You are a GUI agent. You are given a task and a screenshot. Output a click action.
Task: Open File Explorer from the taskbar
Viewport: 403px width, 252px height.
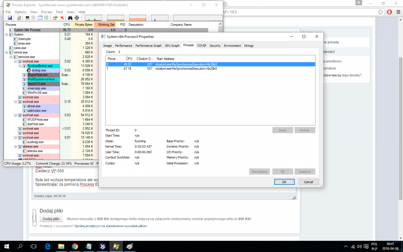point(61,246)
